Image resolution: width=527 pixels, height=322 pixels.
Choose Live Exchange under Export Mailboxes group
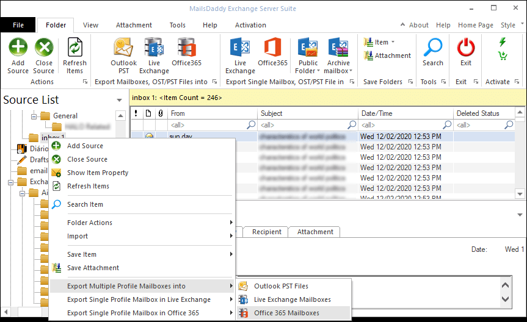(x=154, y=55)
